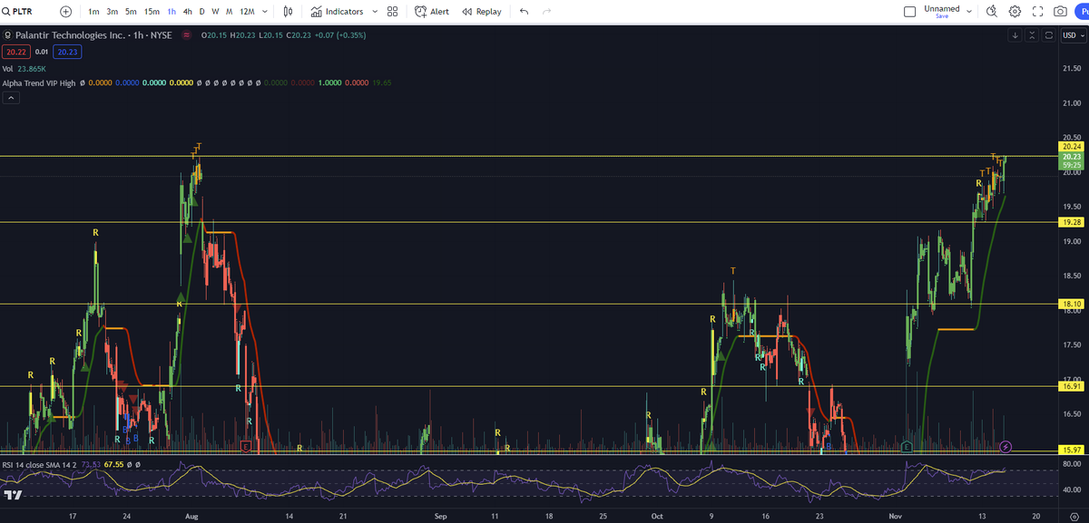Select the Vol indicator legend

pos(8,68)
